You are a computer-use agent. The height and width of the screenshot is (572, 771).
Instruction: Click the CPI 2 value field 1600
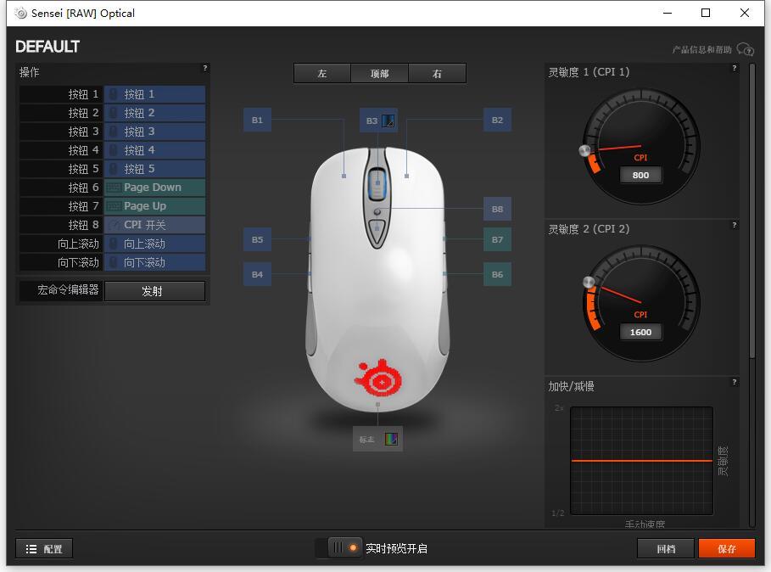[x=640, y=332]
